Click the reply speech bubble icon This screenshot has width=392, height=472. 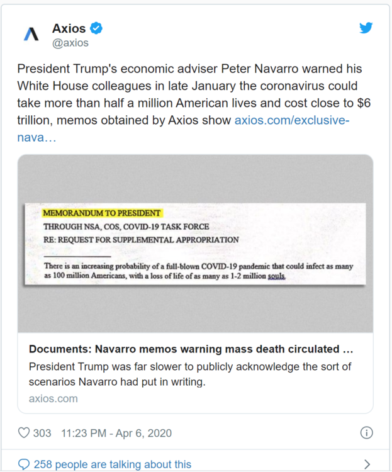pos(24,464)
